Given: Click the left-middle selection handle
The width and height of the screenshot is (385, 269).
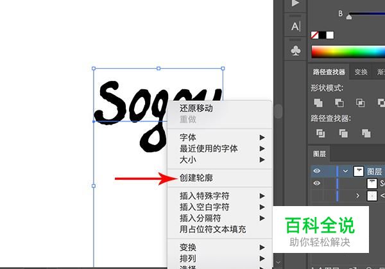Looking at the screenshot, I should tap(94, 186).
